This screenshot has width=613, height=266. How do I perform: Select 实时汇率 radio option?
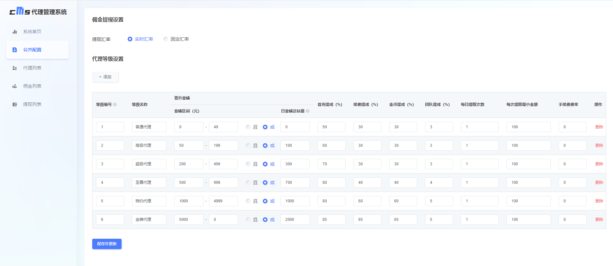140,39
